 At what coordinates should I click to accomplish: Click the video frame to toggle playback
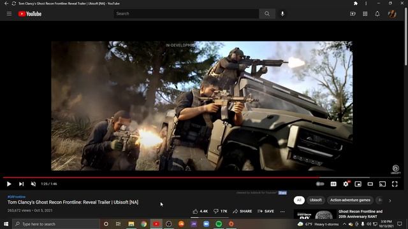201,106
